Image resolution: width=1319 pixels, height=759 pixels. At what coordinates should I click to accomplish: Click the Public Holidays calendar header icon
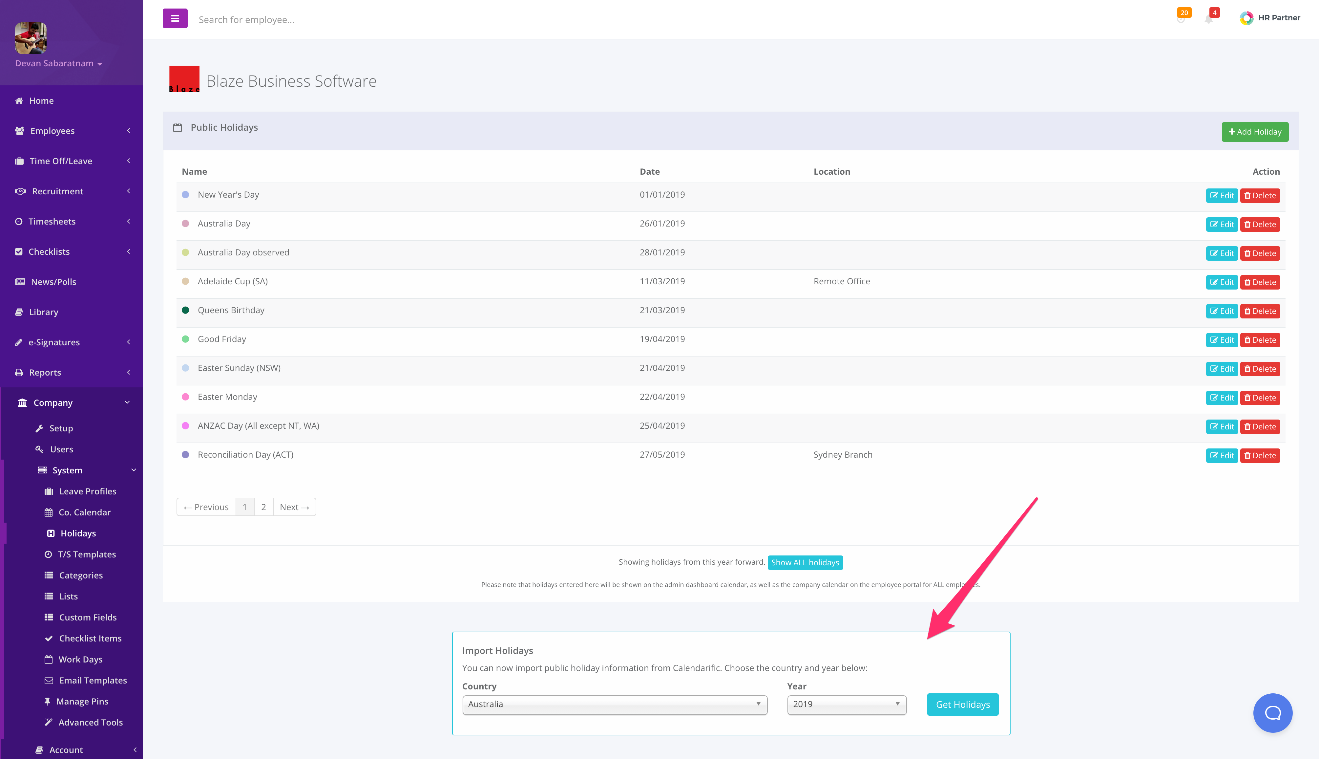178,127
